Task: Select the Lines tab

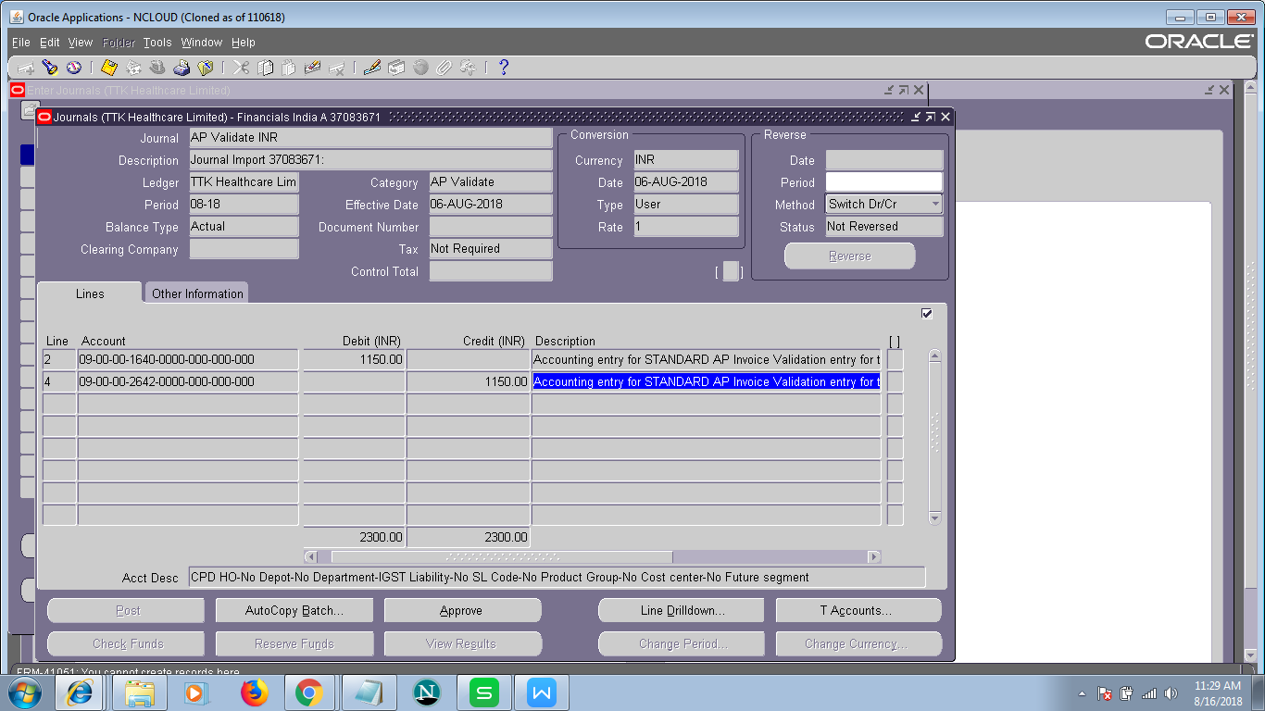Action: (90, 293)
